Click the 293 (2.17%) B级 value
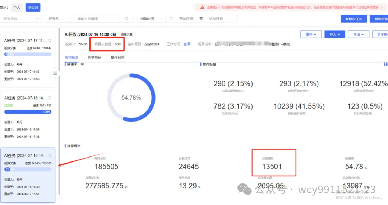Viewport: 388px width, 205px height. click(299, 84)
